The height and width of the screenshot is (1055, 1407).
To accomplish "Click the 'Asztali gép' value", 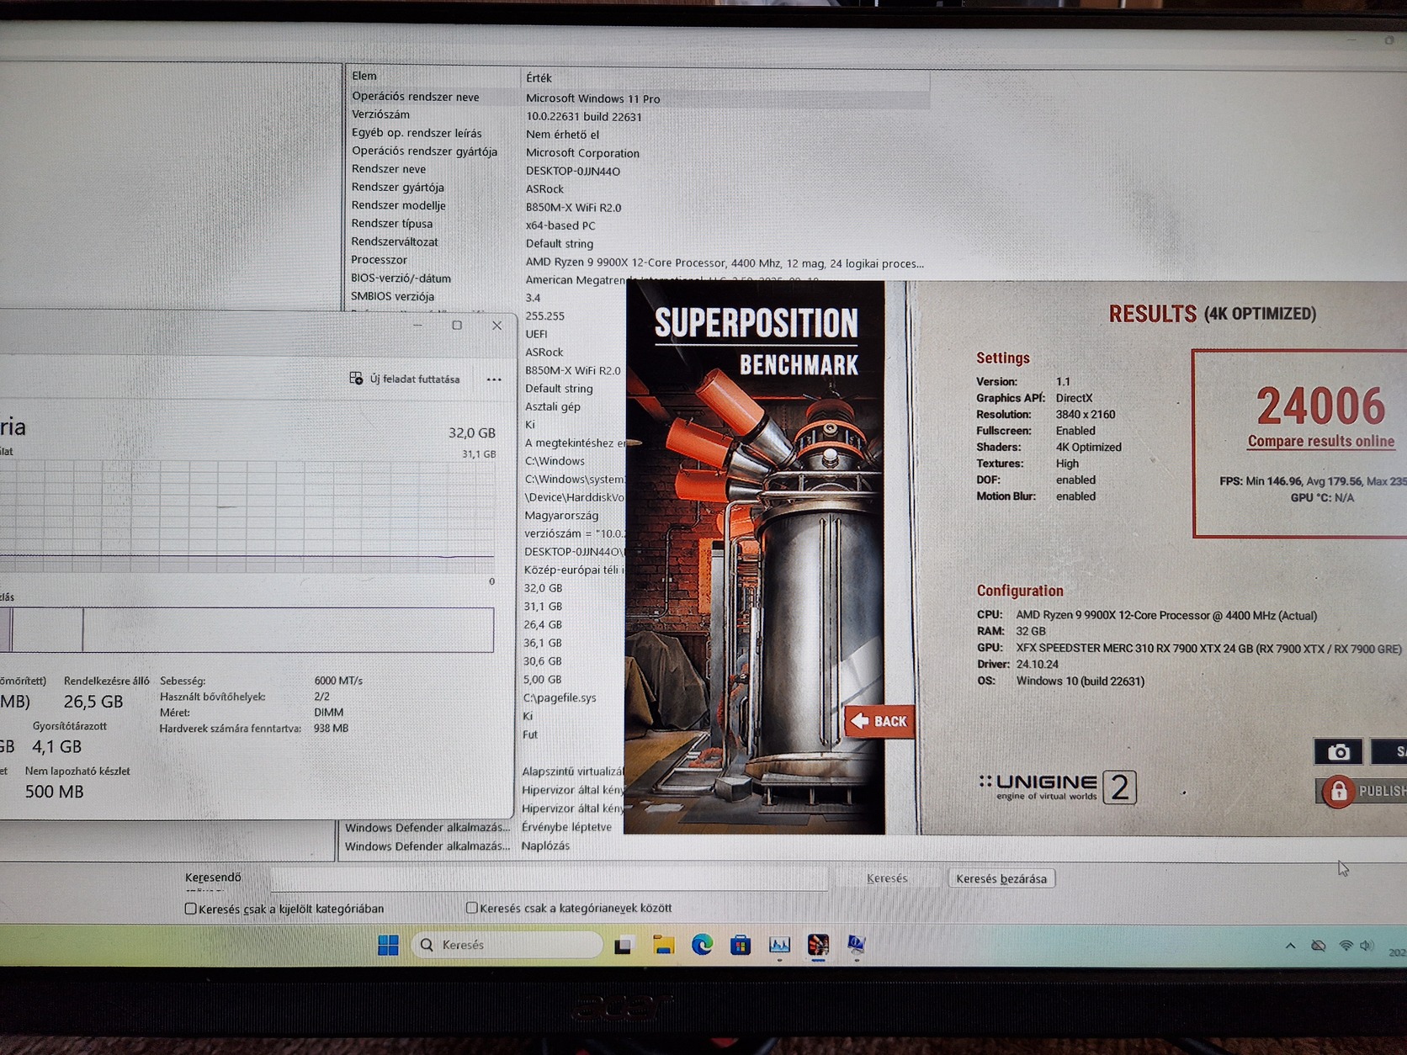I will coord(553,406).
